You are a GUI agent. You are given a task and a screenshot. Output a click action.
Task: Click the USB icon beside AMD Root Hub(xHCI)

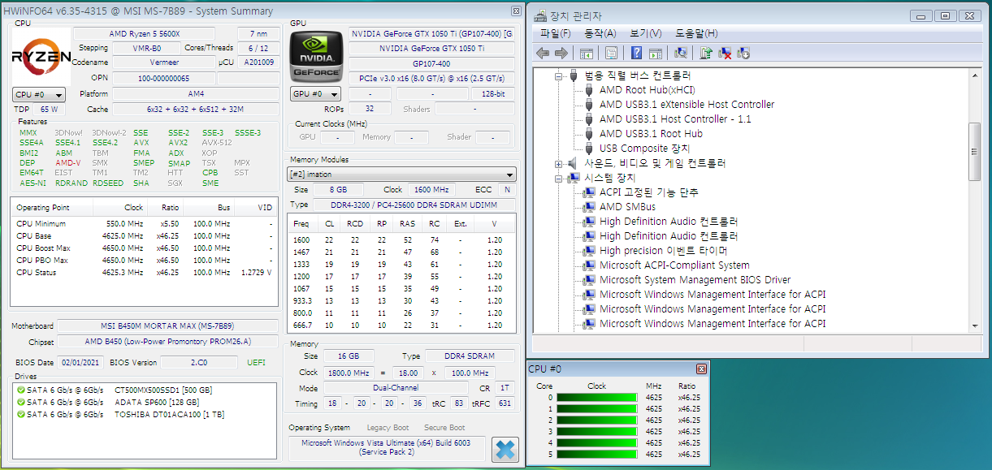tap(590, 90)
